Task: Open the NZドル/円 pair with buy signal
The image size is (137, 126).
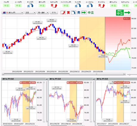Action: click(54, 4)
